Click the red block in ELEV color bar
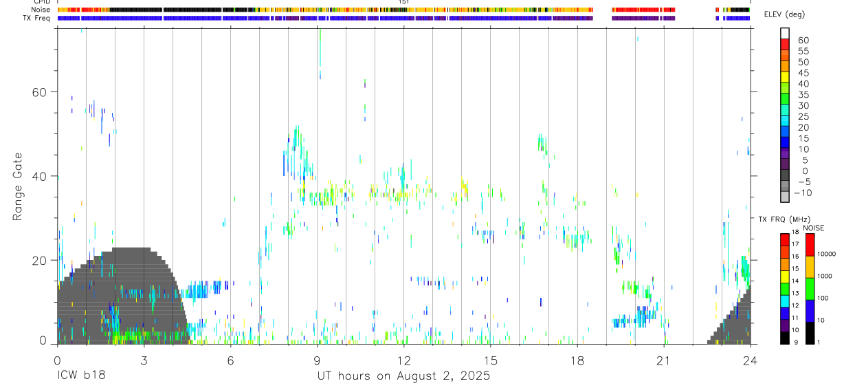Viewport: 844px width, 390px height. click(x=785, y=45)
